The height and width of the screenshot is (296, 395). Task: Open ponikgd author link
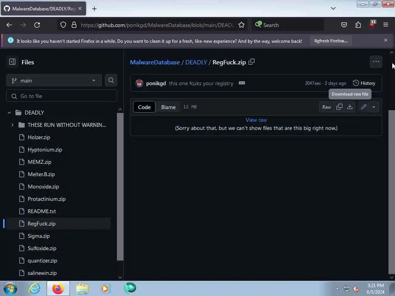click(x=156, y=83)
